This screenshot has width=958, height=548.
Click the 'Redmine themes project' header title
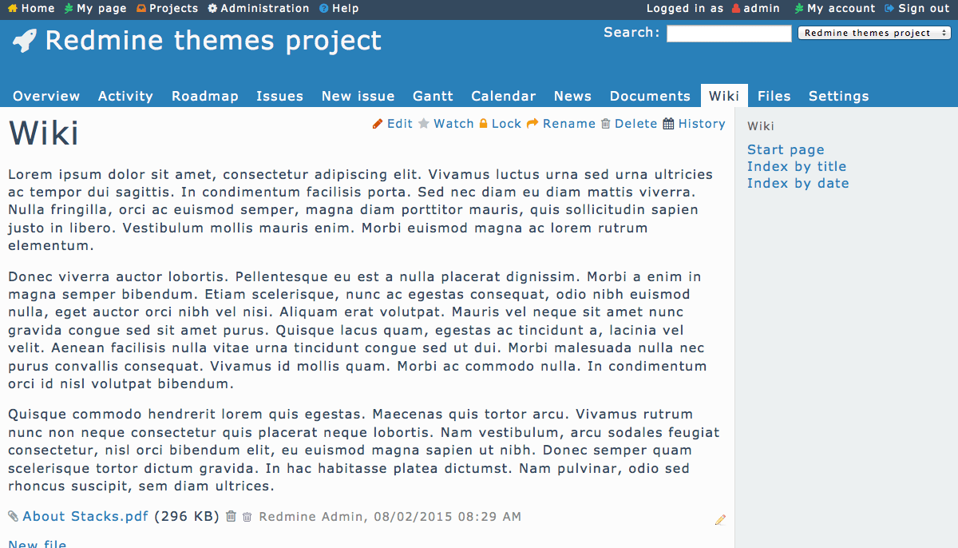coord(213,41)
